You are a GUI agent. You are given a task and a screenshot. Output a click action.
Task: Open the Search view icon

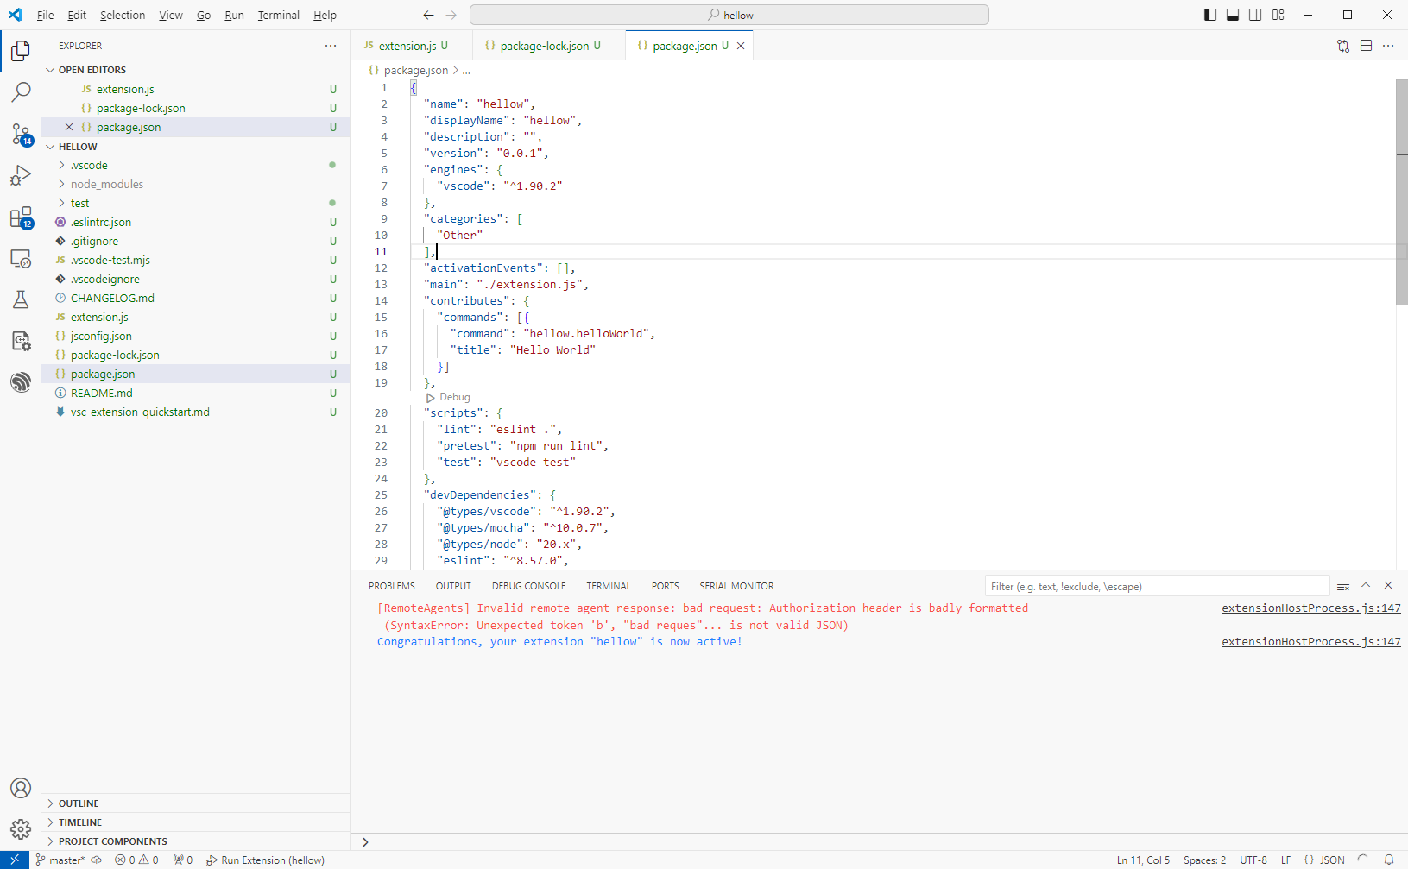click(x=21, y=91)
